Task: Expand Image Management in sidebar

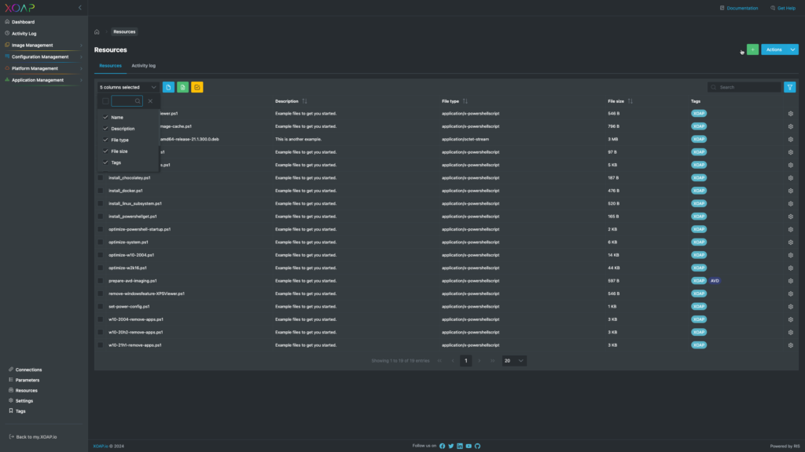Action: click(x=44, y=45)
